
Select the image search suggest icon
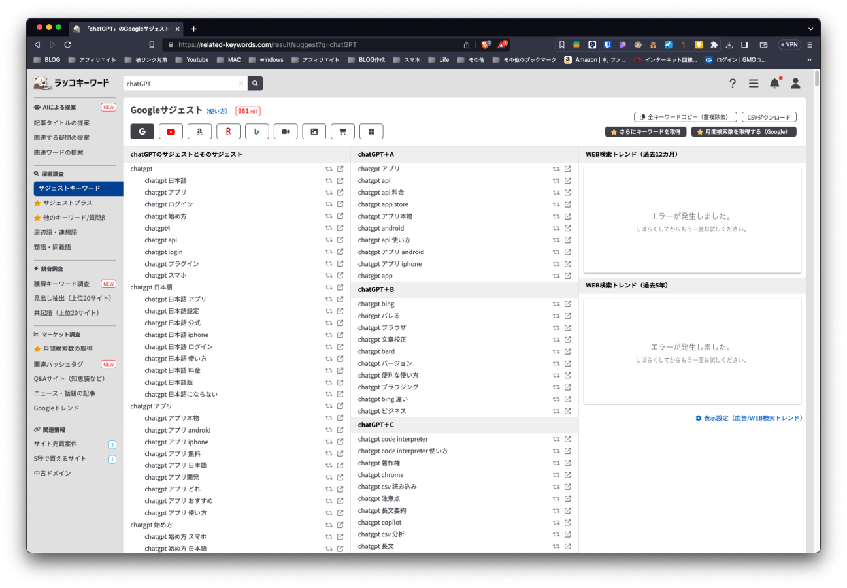point(314,131)
